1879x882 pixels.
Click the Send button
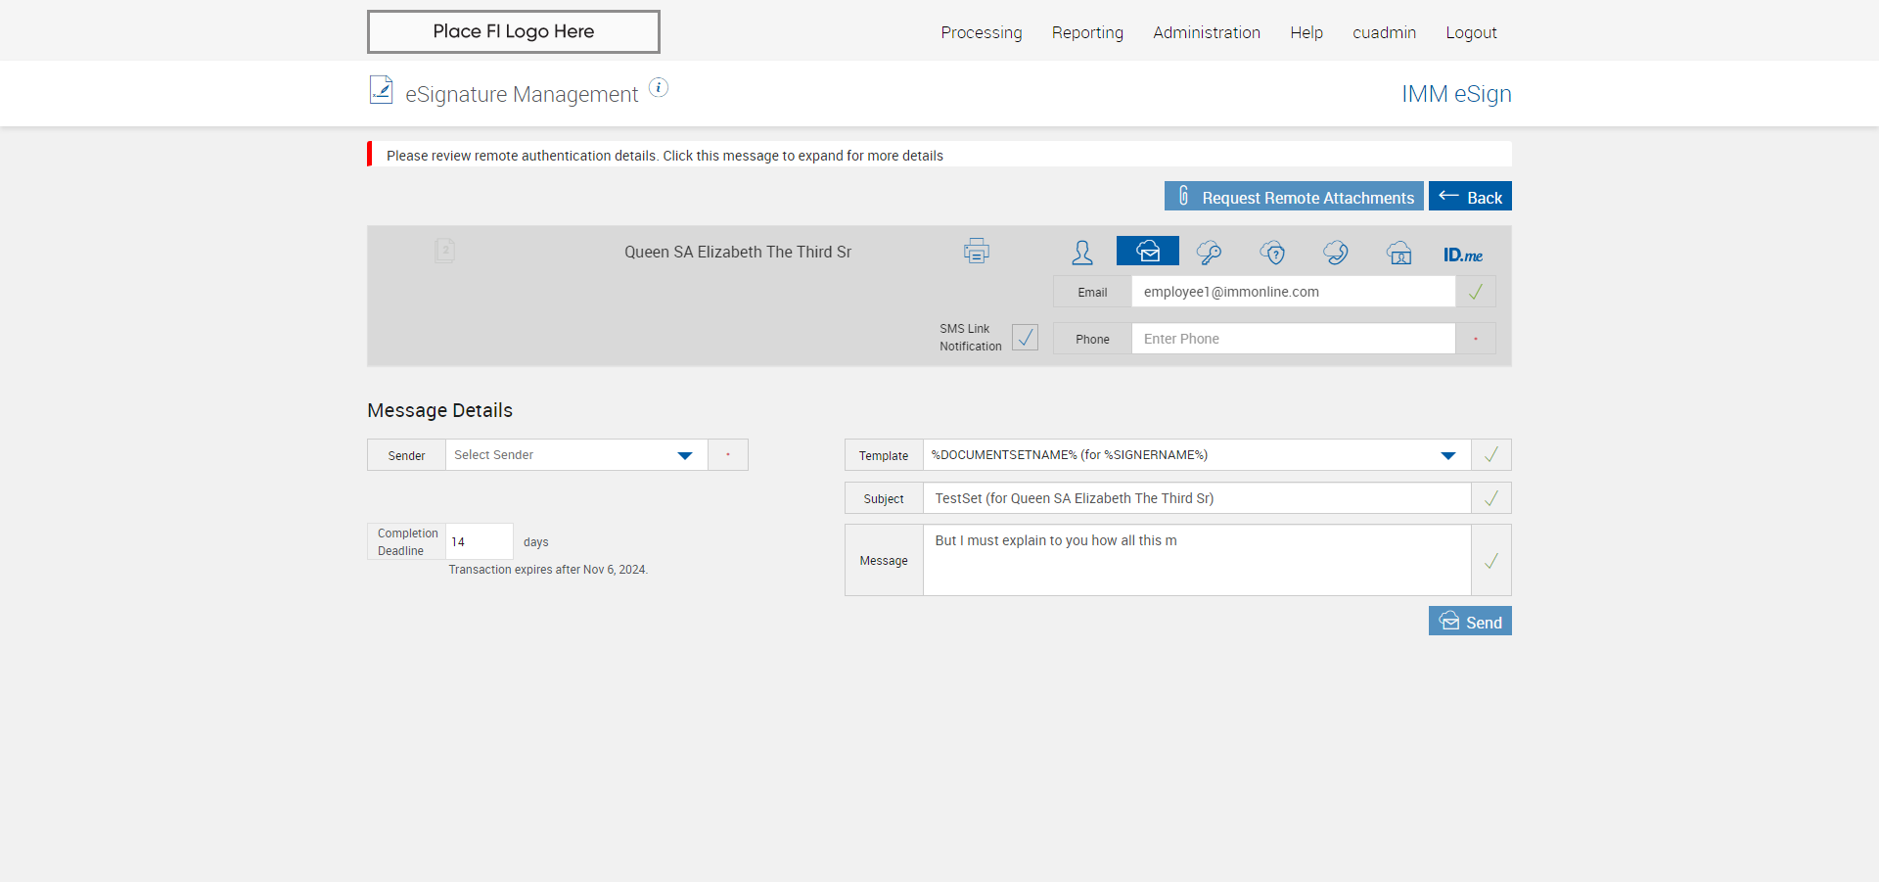[1470, 621]
